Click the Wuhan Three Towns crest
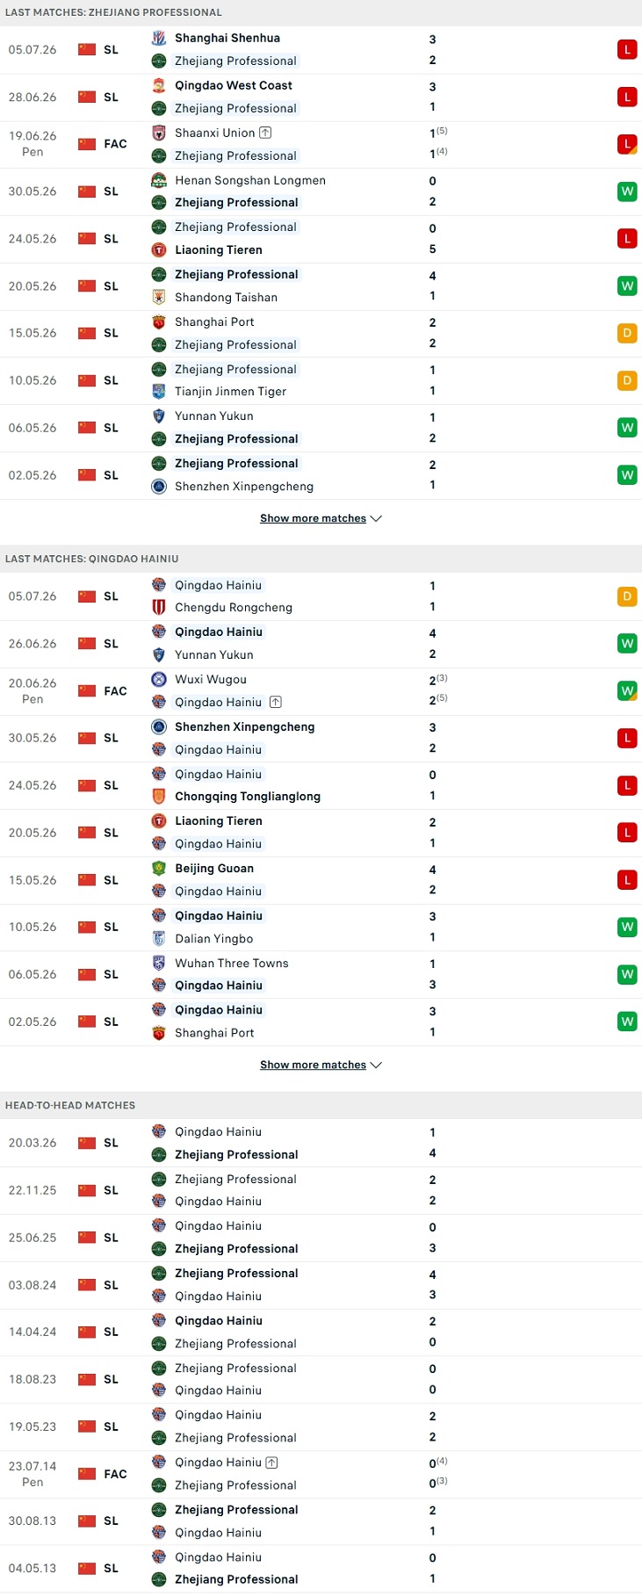642x1596 pixels. click(x=159, y=963)
